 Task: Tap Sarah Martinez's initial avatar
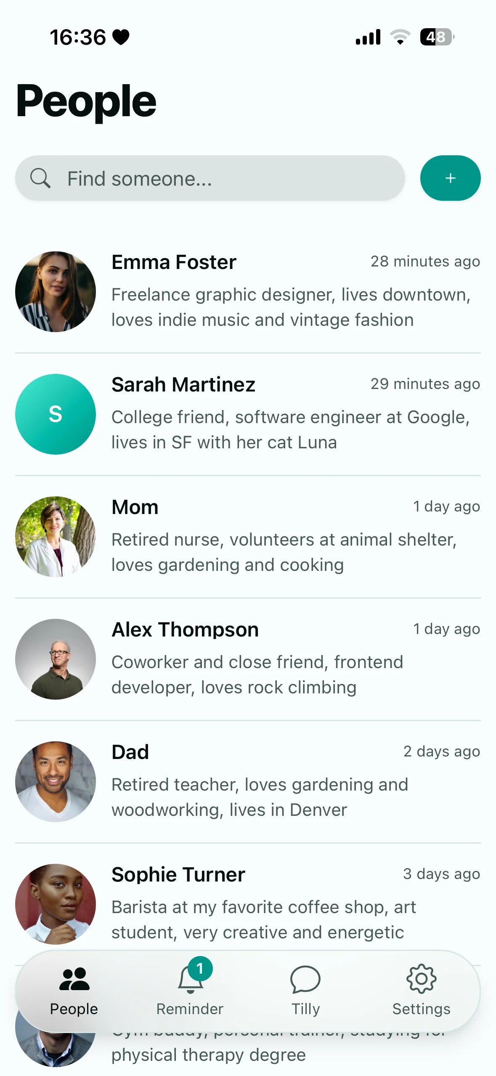(x=55, y=414)
